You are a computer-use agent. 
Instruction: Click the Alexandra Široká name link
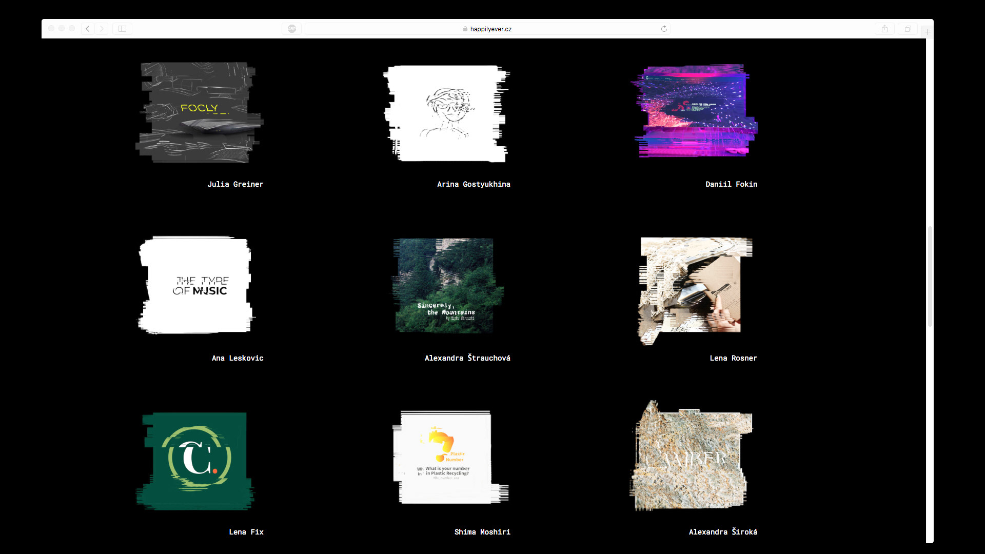[722, 532]
